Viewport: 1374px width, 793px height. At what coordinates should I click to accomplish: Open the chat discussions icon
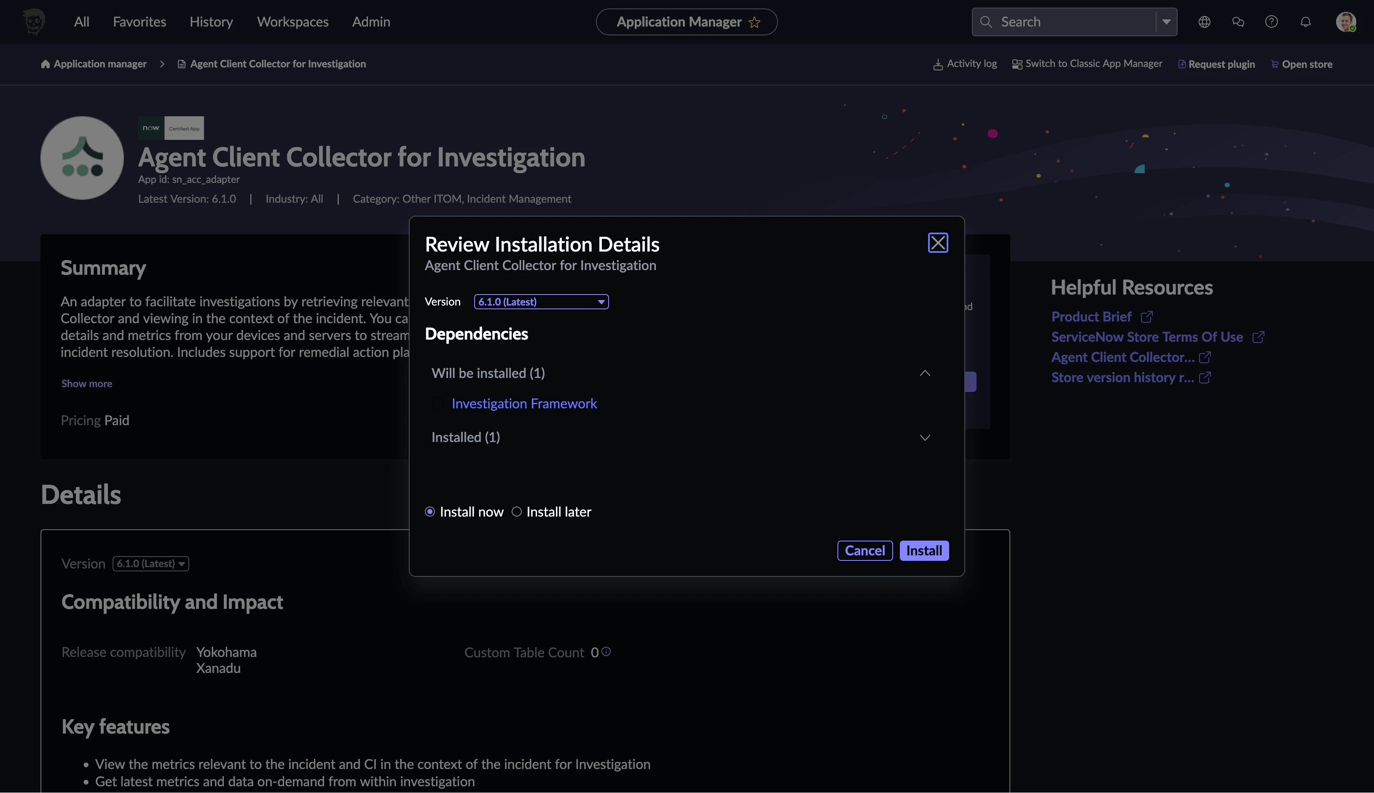click(1238, 22)
